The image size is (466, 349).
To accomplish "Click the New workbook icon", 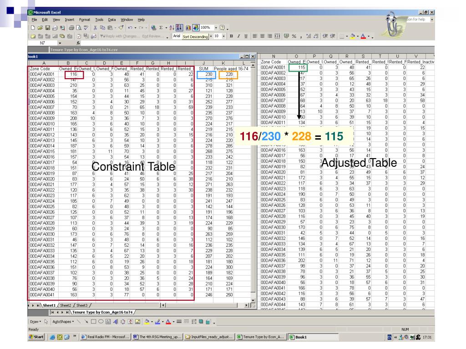I will coord(33,28).
